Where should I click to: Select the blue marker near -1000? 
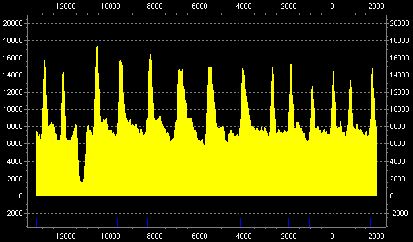click(310, 222)
